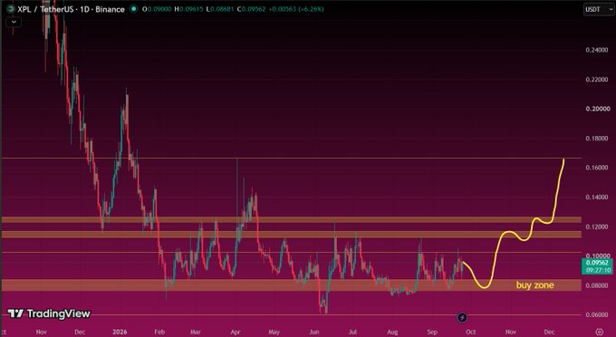Viewport: 616px width, 337px height.
Task: Open the USDT currency dropdown
Action: point(598,9)
